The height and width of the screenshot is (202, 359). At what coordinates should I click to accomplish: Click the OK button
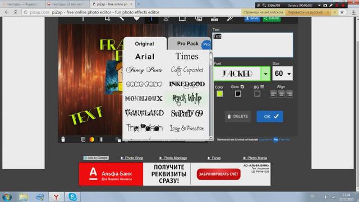point(270,116)
